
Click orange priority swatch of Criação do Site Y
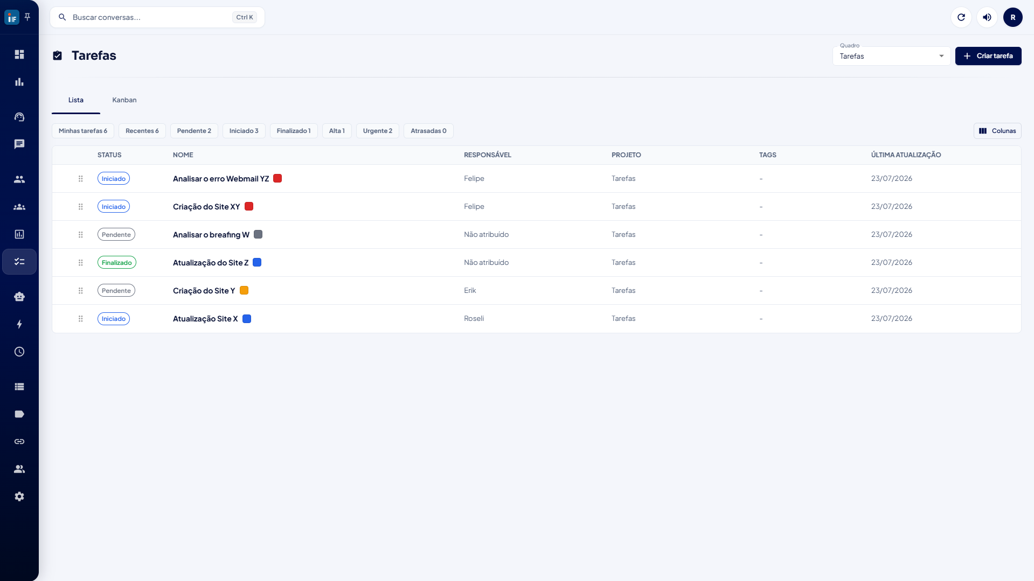pos(244,290)
